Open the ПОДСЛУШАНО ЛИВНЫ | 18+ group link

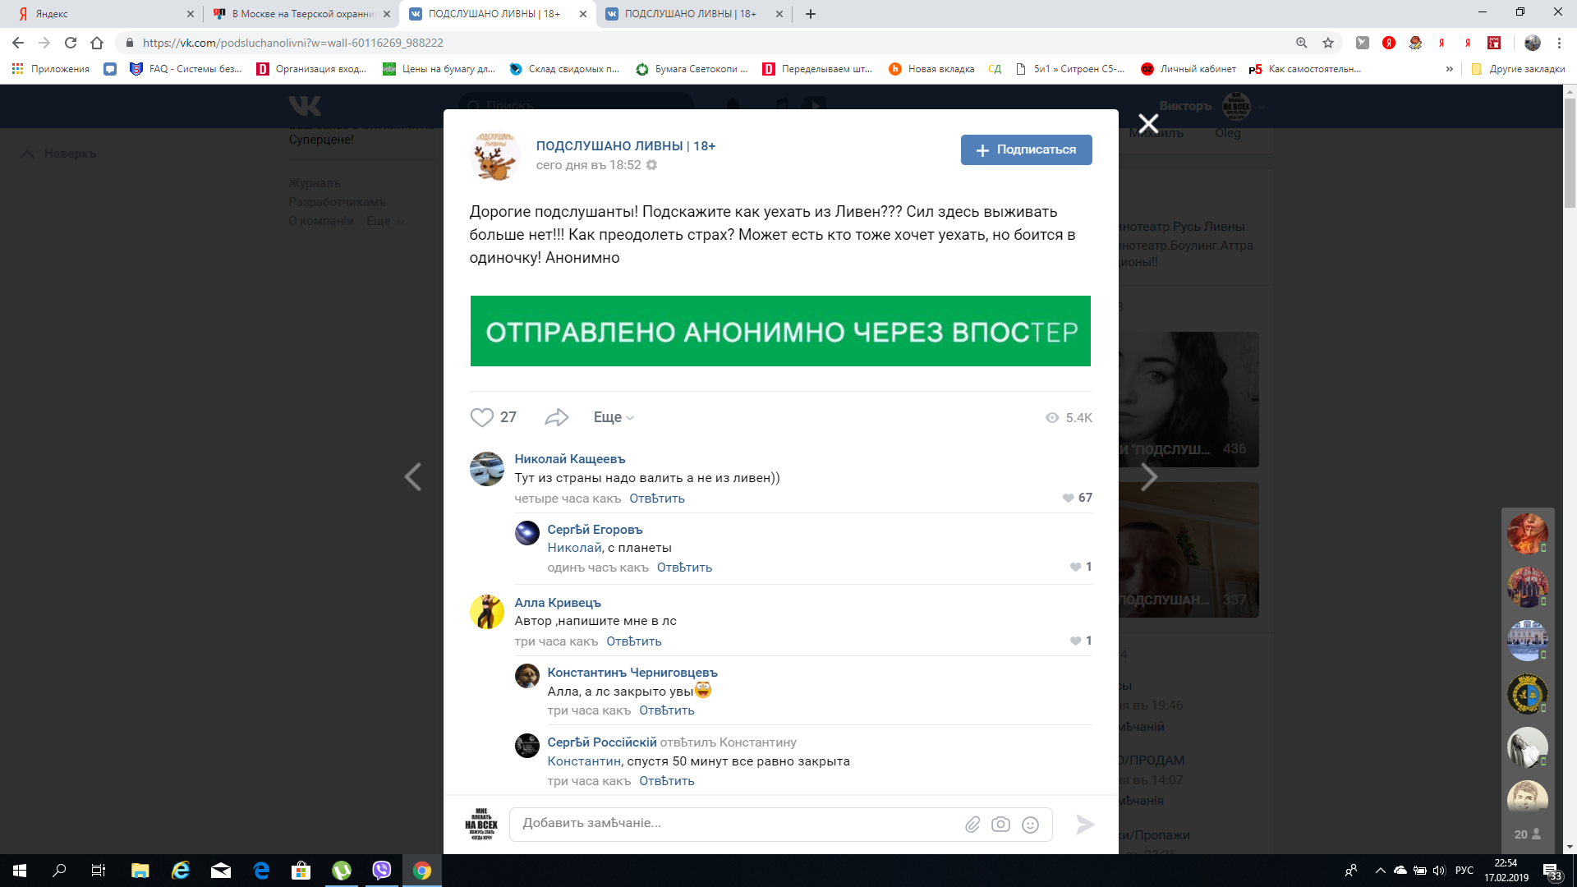click(x=626, y=145)
